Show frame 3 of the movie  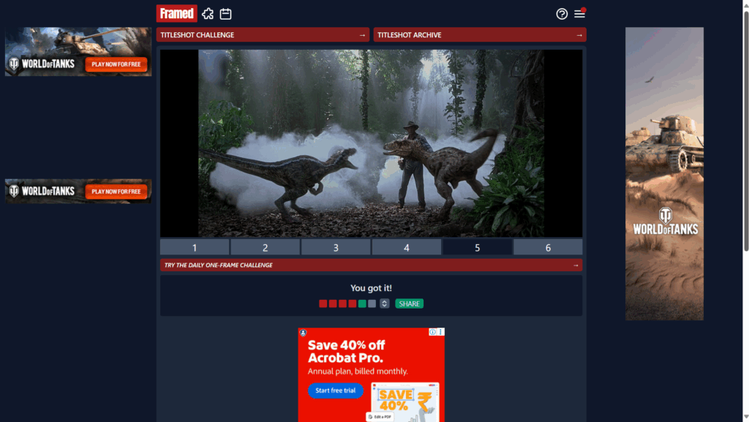tap(336, 247)
